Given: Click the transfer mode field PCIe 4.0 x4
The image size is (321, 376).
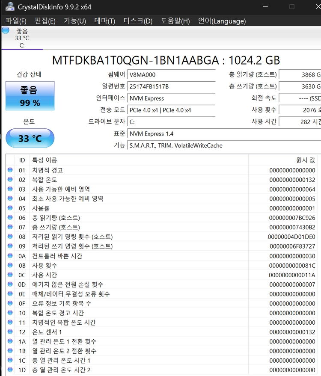Looking at the screenshot, I should pos(171,110).
